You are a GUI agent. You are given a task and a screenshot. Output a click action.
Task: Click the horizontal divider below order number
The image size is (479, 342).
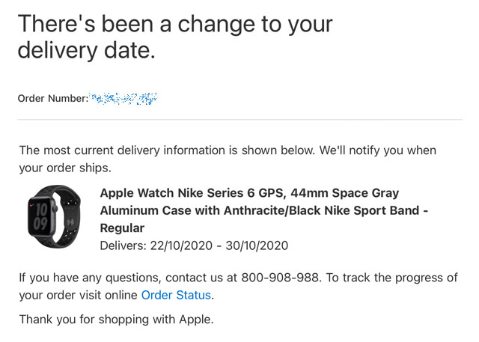click(x=239, y=120)
